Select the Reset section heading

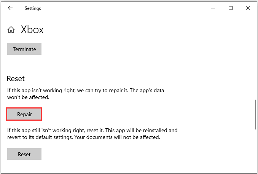point(16,78)
